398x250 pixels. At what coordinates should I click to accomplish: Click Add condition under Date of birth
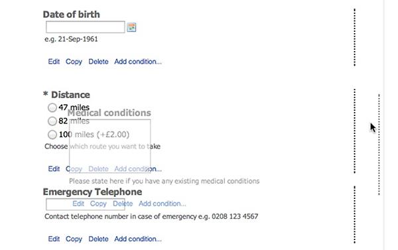(138, 62)
